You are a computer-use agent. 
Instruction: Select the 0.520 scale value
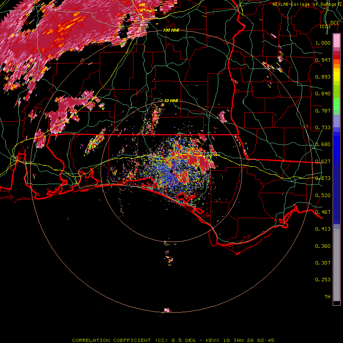click(x=323, y=196)
